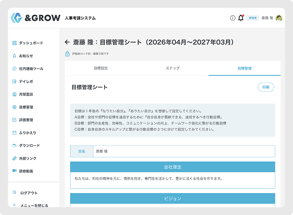Click the ダッシュボード grid icon

14,43
